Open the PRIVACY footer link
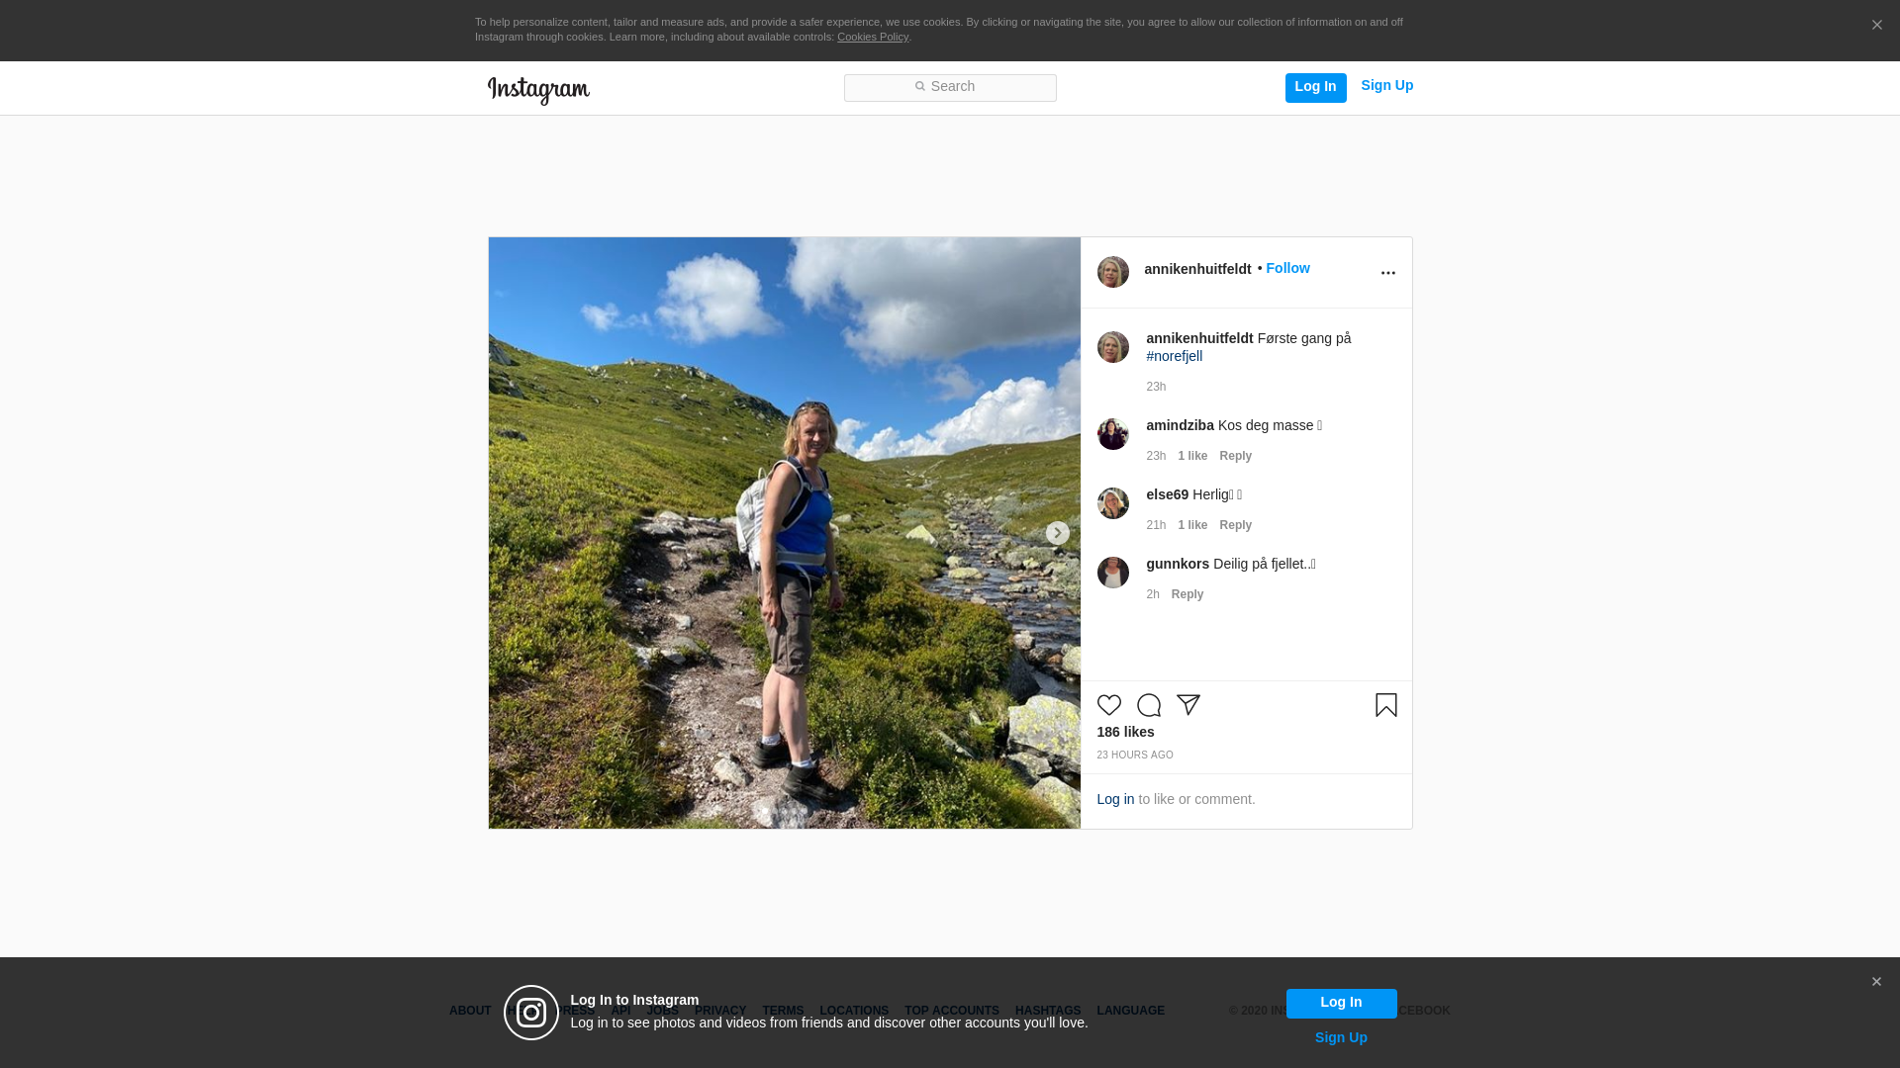Viewport: 1900px width, 1068px height. [719, 1011]
